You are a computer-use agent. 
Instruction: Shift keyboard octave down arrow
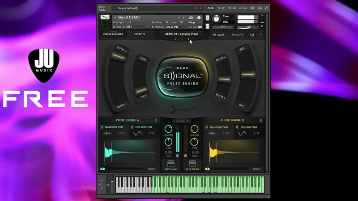pyautogui.click(x=102, y=188)
